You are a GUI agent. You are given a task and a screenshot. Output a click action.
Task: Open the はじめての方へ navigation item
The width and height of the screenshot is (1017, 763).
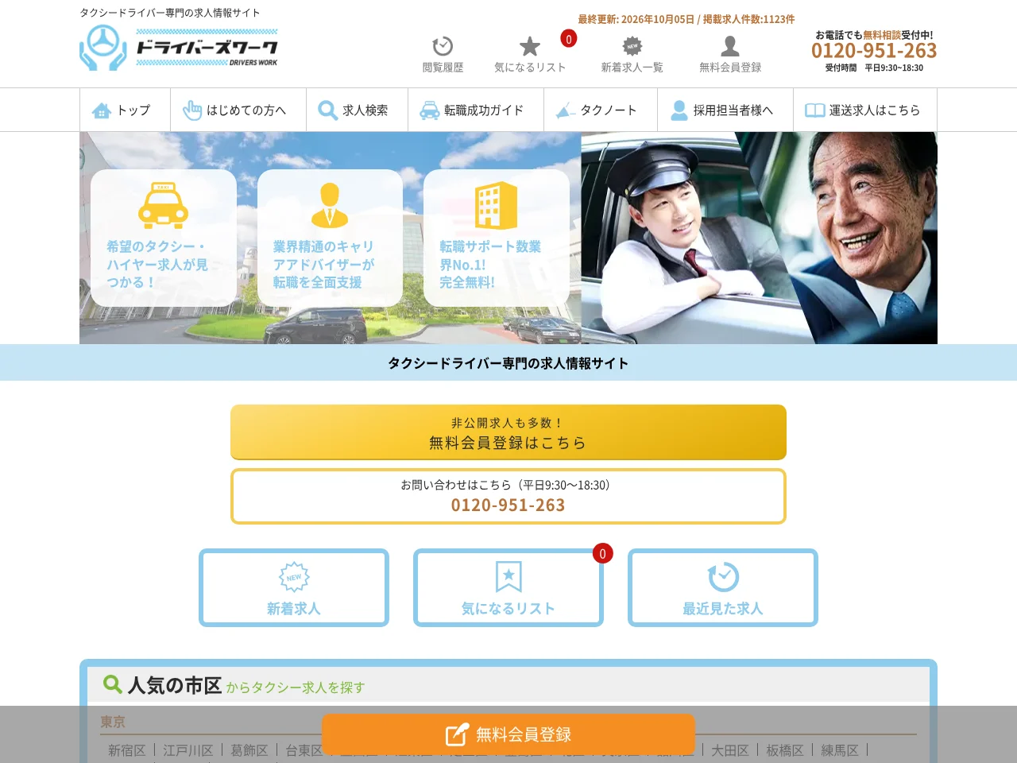(238, 110)
